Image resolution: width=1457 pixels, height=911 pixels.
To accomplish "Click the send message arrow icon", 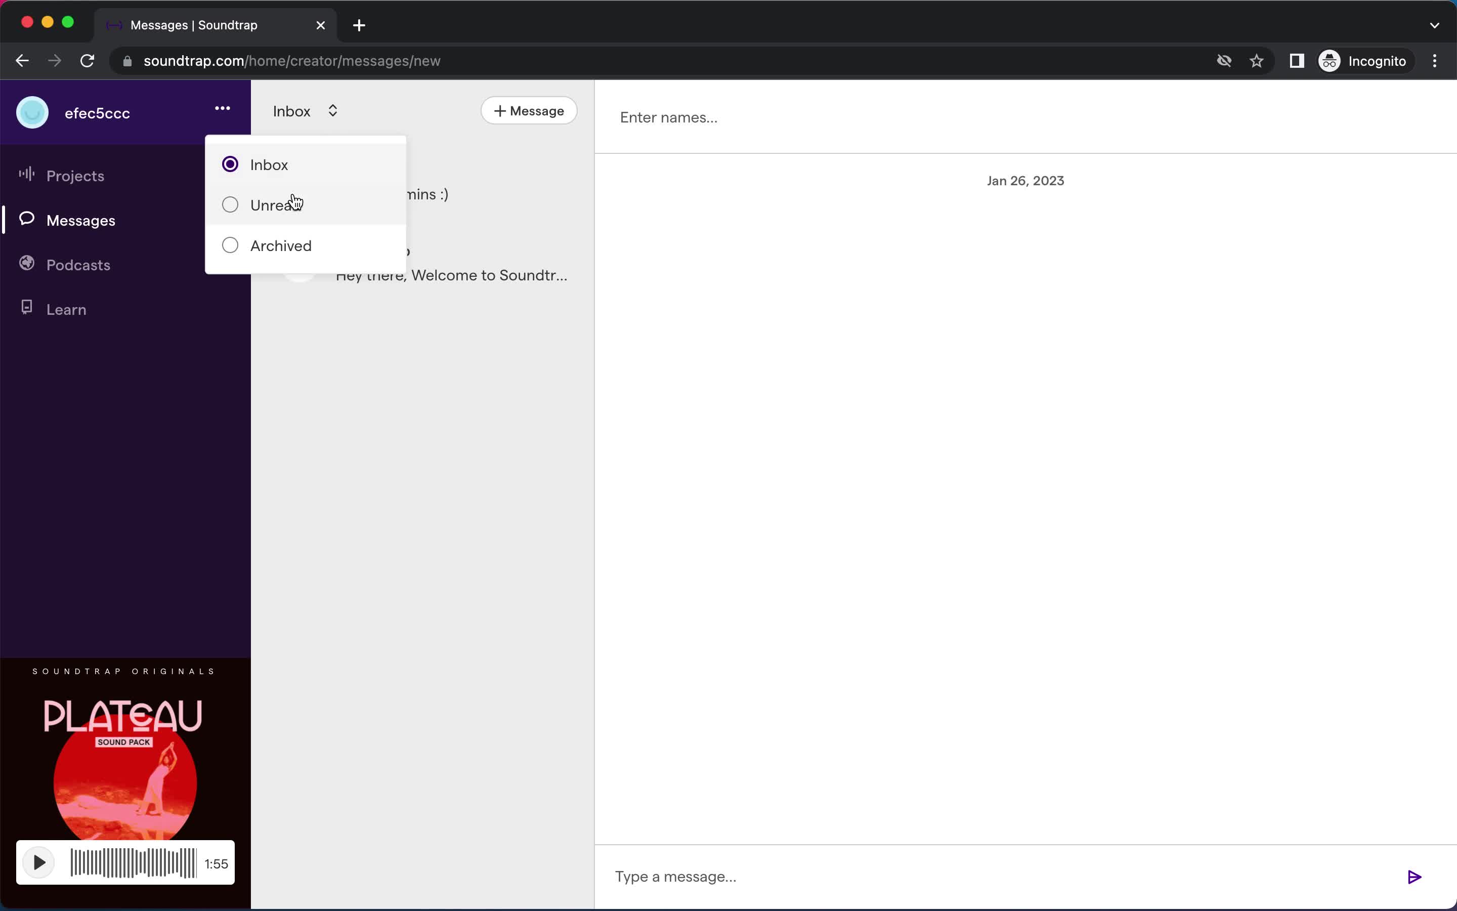I will tap(1415, 877).
